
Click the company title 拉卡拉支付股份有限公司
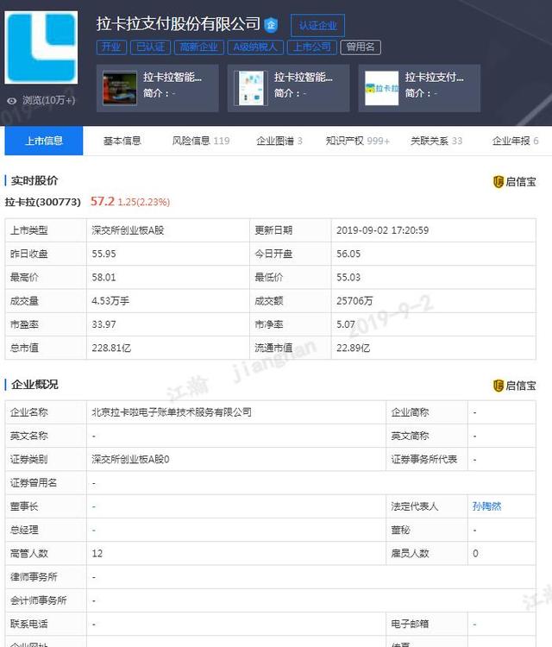coord(179,24)
